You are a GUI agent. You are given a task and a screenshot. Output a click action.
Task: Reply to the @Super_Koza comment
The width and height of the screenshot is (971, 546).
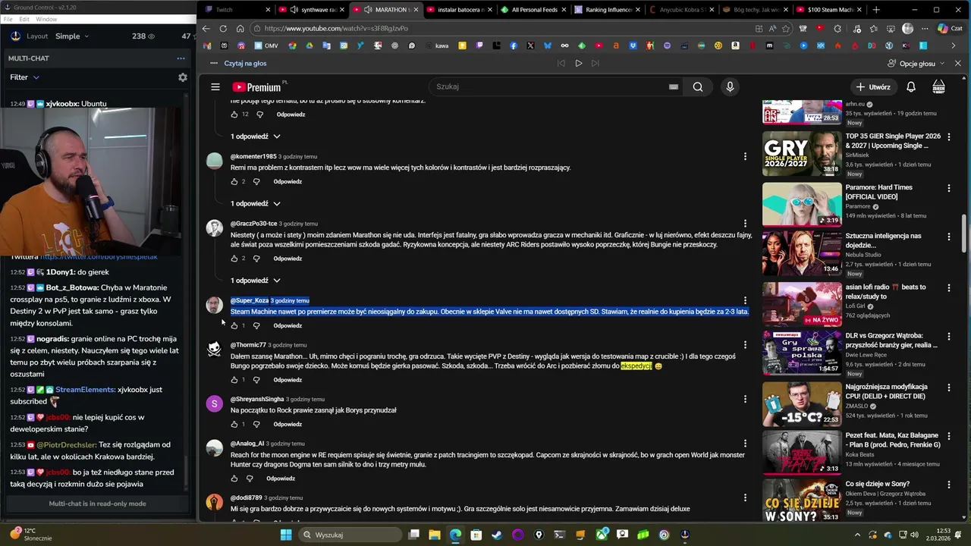tap(288, 326)
